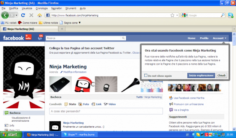The image size is (236, 138).
Task: Open the Bacheca sidebar item
Action: pos(24,113)
